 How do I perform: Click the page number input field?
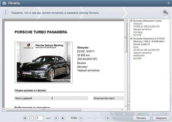pos(39,118)
